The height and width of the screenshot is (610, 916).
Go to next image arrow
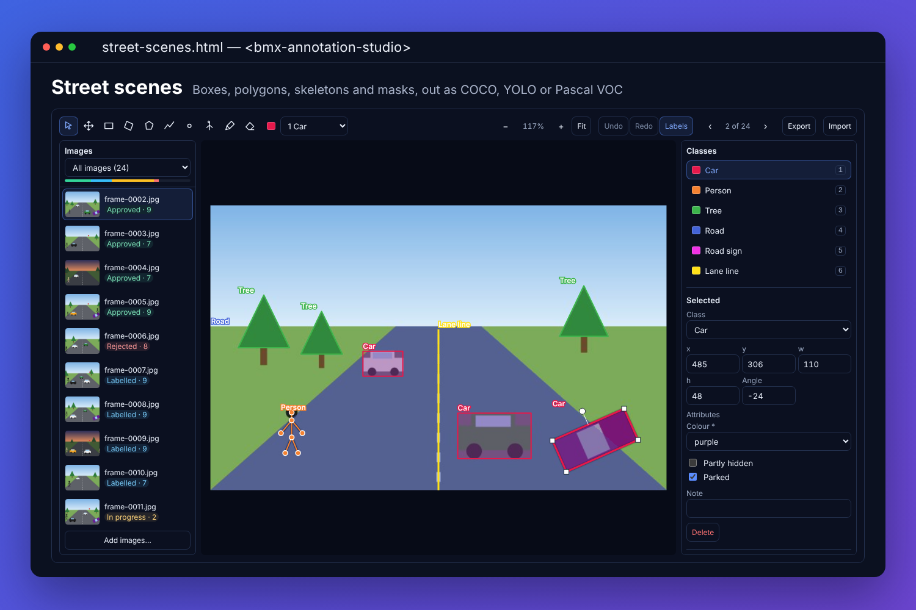(x=766, y=126)
